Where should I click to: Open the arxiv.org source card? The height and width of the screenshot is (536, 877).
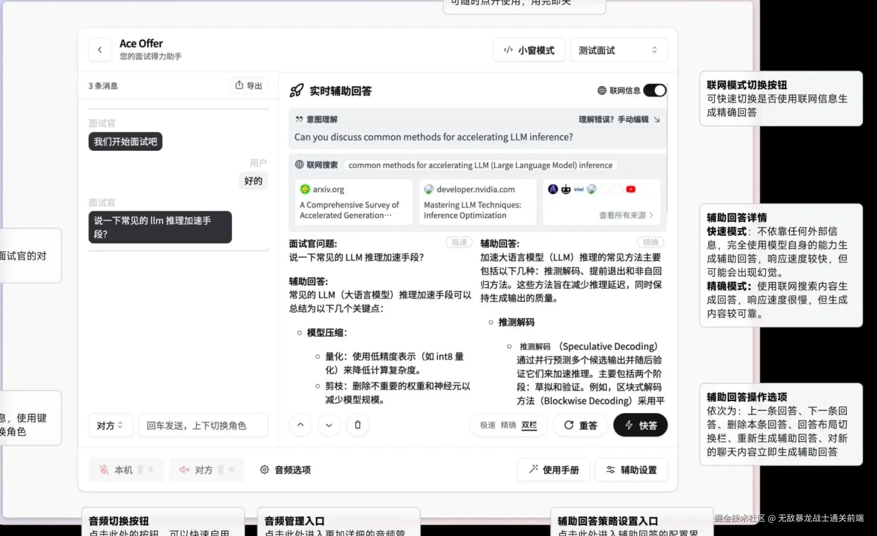tap(353, 202)
